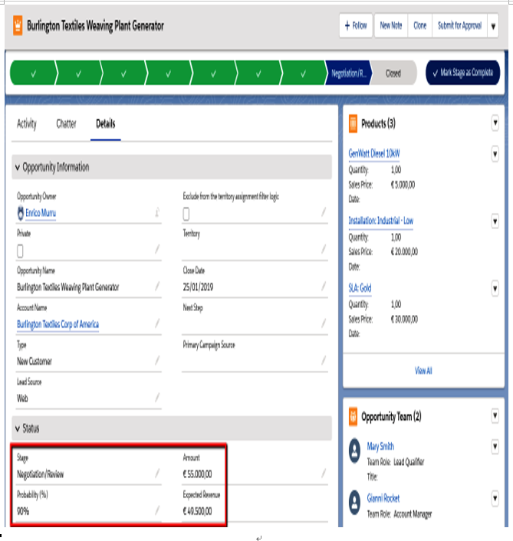513x541 pixels.
Task: Open Mary Smith row dropdown
Action: pyautogui.click(x=495, y=447)
